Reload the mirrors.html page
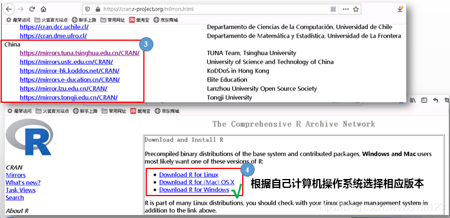Screen dimensions: 450x218 coord(32,9)
